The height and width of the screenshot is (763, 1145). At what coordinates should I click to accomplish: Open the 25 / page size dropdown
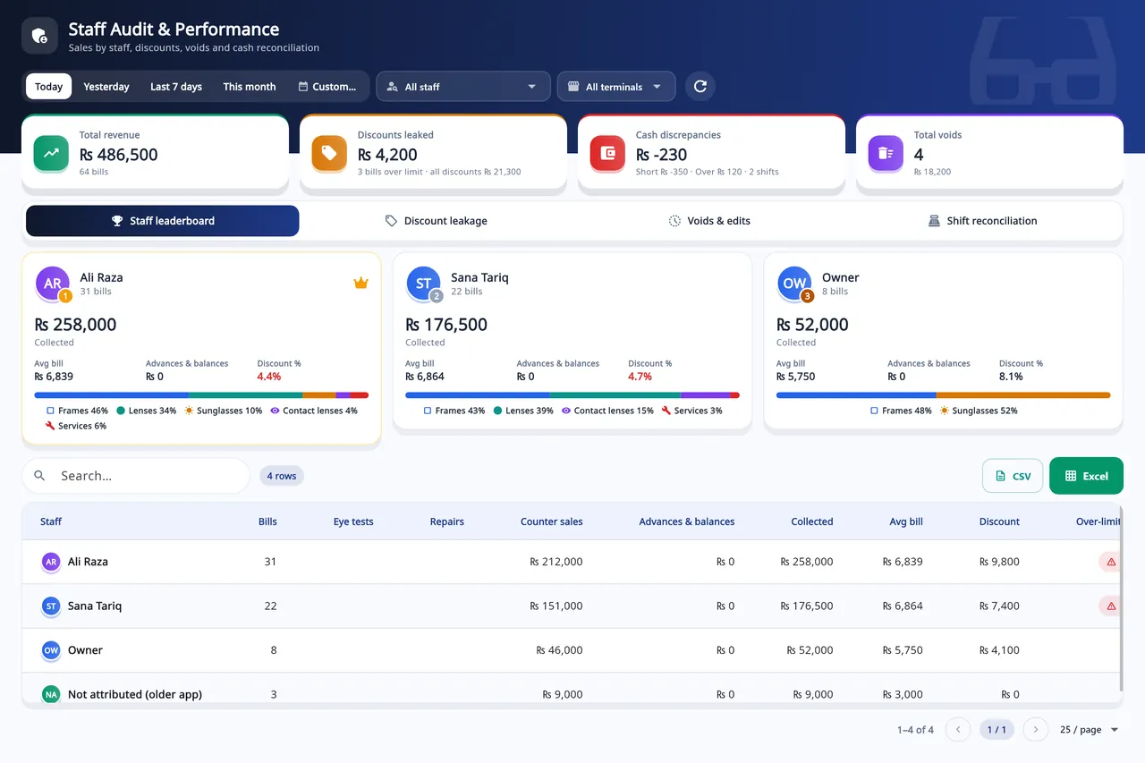click(1089, 729)
